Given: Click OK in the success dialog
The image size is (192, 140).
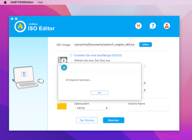Looking at the screenshot, I should [99, 93].
